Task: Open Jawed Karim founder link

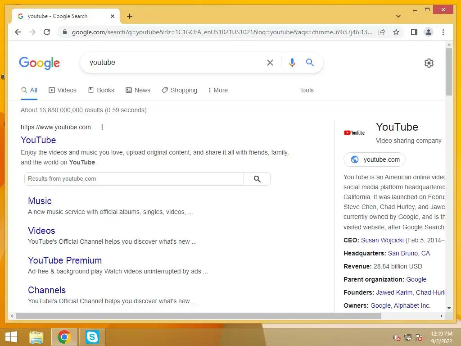Action: (x=394, y=292)
